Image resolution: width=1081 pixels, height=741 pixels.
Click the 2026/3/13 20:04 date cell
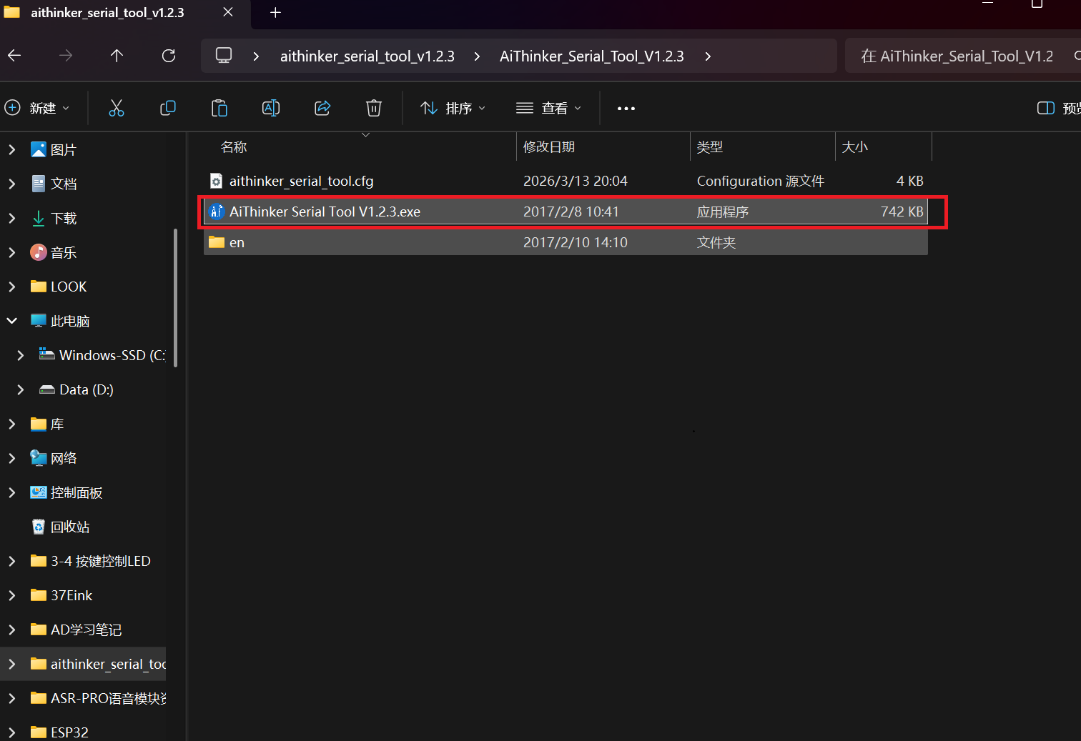coord(576,181)
